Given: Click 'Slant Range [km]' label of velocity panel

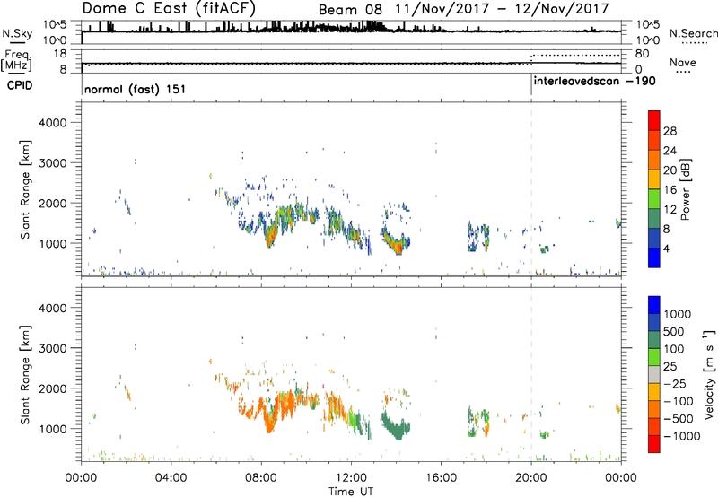Looking at the screenshot, I should (25, 375).
